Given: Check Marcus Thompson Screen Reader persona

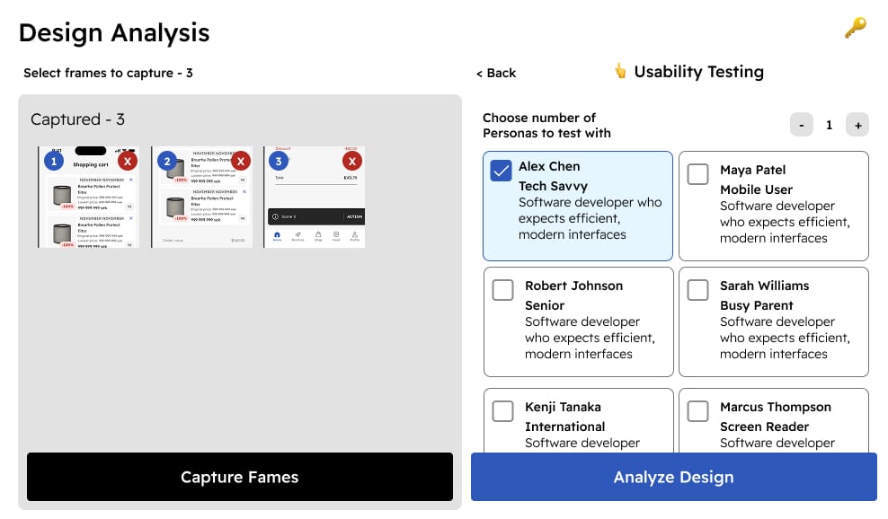Looking at the screenshot, I should [x=697, y=411].
